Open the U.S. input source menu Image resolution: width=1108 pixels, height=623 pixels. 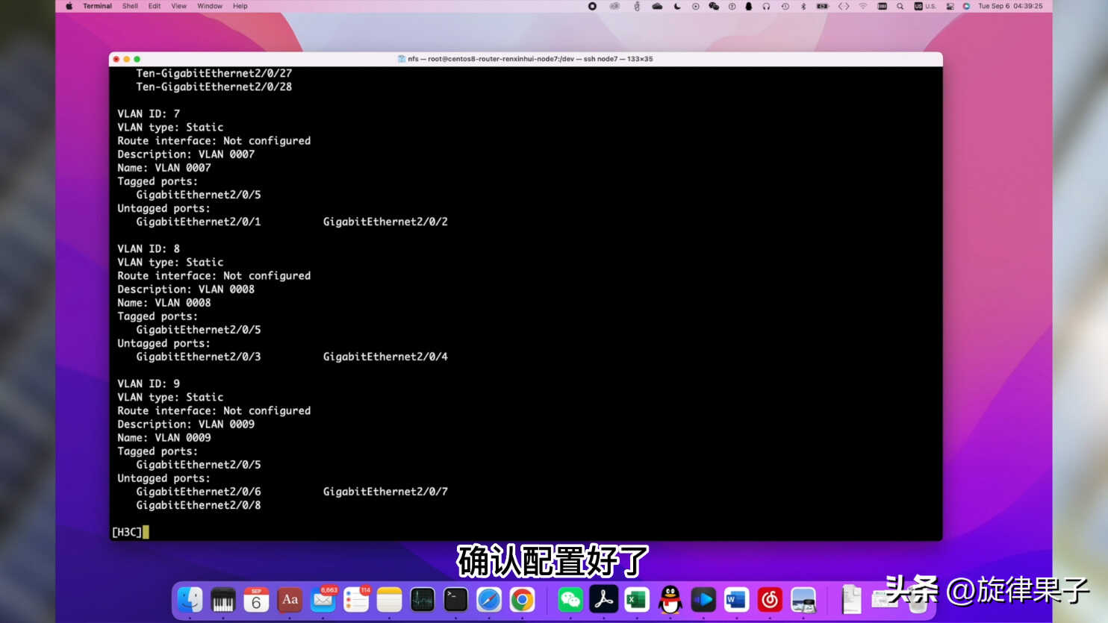click(925, 6)
